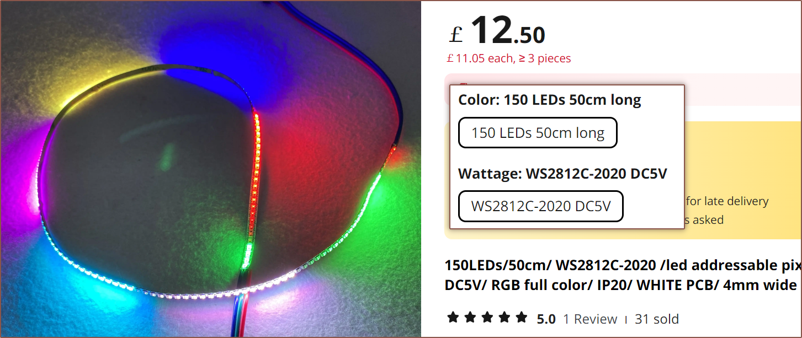Click the leftmost rating star icon
The height and width of the screenshot is (338, 802).
[x=453, y=318]
